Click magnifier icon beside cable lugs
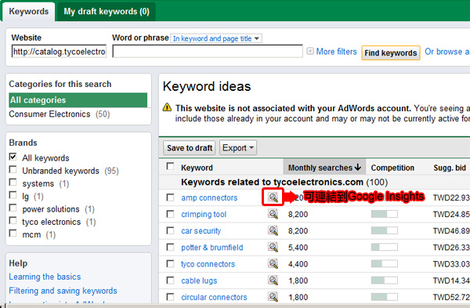 point(273,280)
